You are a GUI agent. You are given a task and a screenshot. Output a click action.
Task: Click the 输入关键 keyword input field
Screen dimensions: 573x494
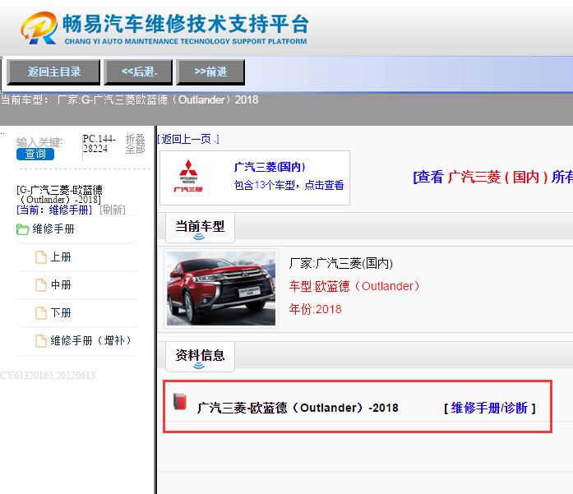tap(39, 141)
